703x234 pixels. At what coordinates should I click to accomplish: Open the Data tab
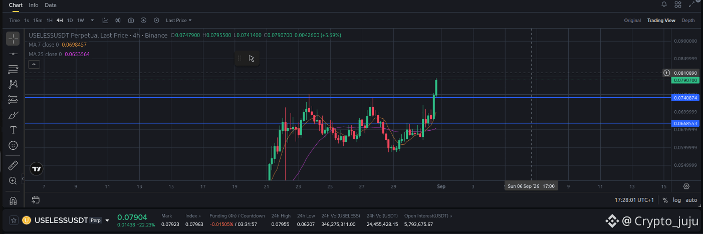(x=51, y=5)
